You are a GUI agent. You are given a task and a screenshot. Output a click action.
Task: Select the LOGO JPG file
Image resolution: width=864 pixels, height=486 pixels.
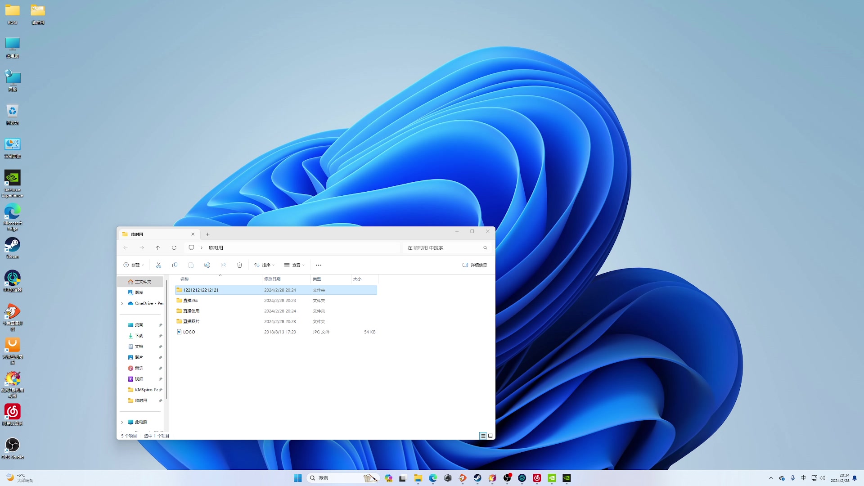pyautogui.click(x=276, y=332)
